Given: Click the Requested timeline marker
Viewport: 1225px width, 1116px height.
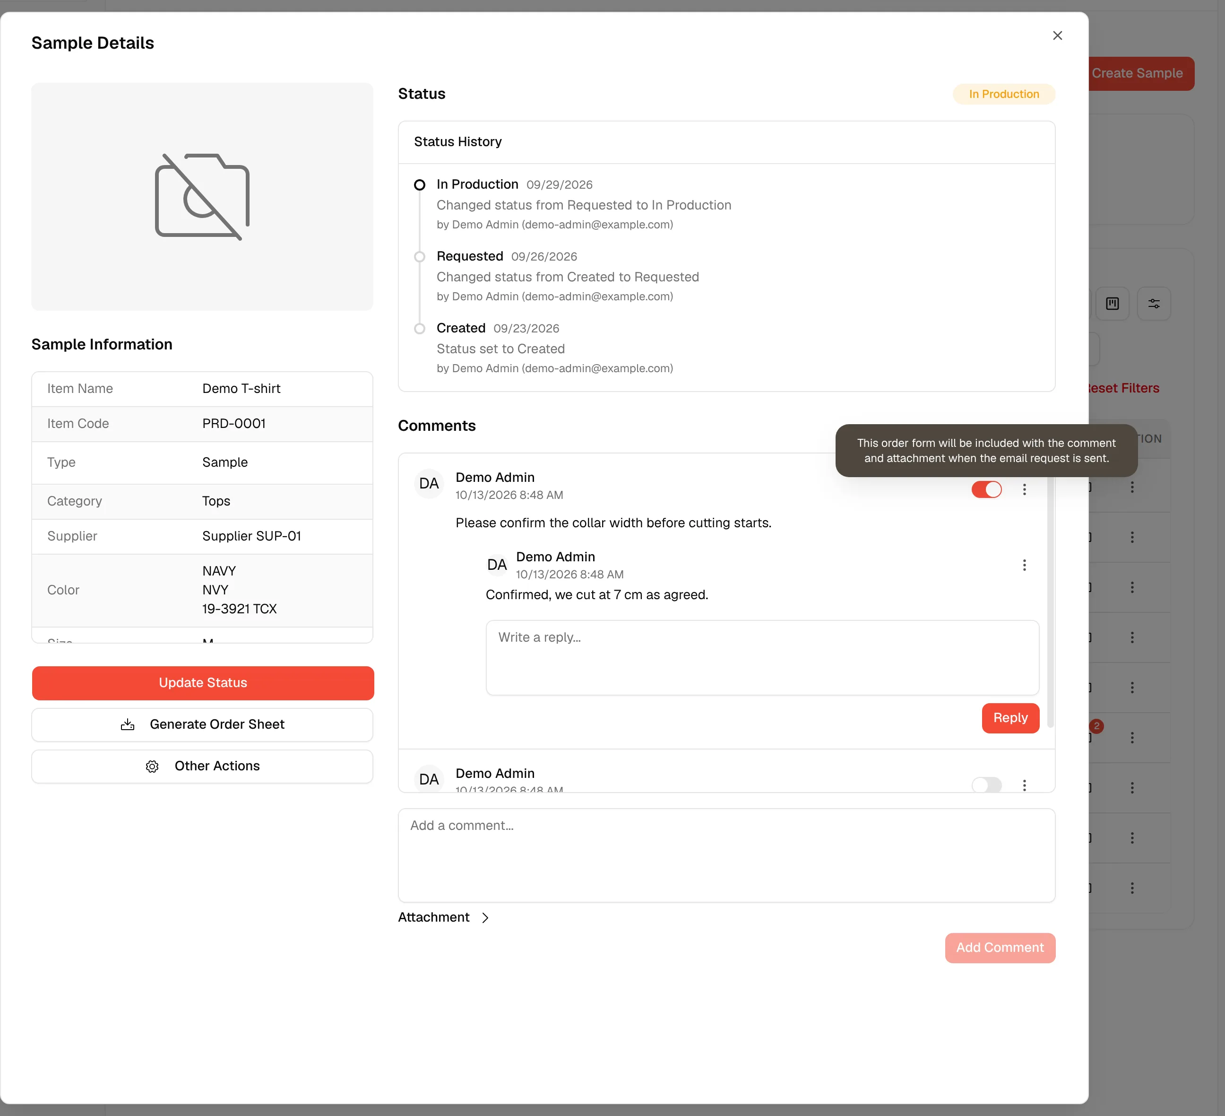Looking at the screenshot, I should (x=419, y=256).
